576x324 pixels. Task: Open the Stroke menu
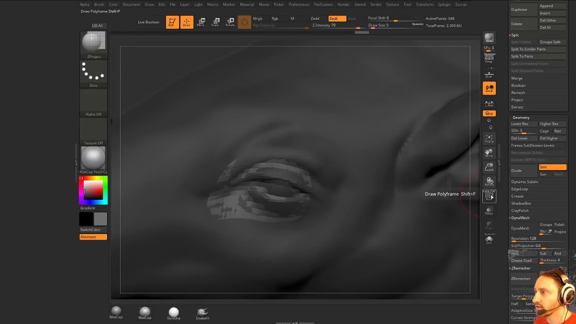(x=376, y=4)
